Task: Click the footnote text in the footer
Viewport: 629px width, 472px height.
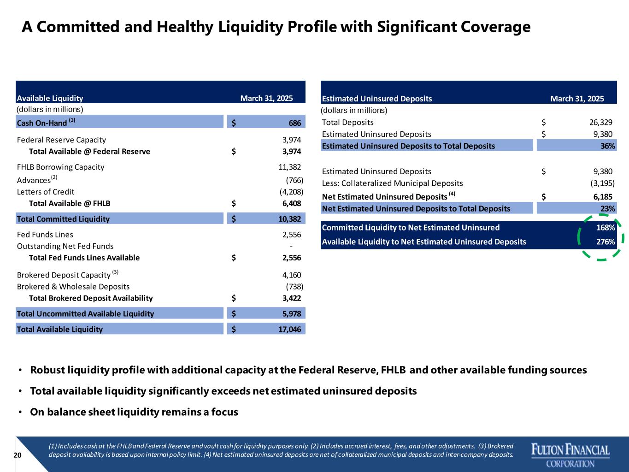Action: point(281,450)
